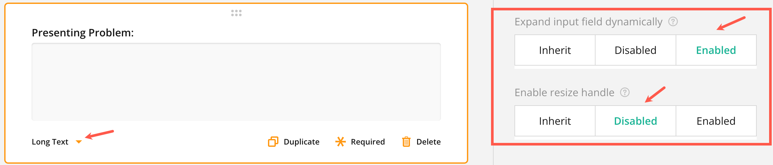Image resolution: width=773 pixels, height=165 pixels.
Task: Set Expand input field dynamically to Inherit
Action: click(x=555, y=50)
